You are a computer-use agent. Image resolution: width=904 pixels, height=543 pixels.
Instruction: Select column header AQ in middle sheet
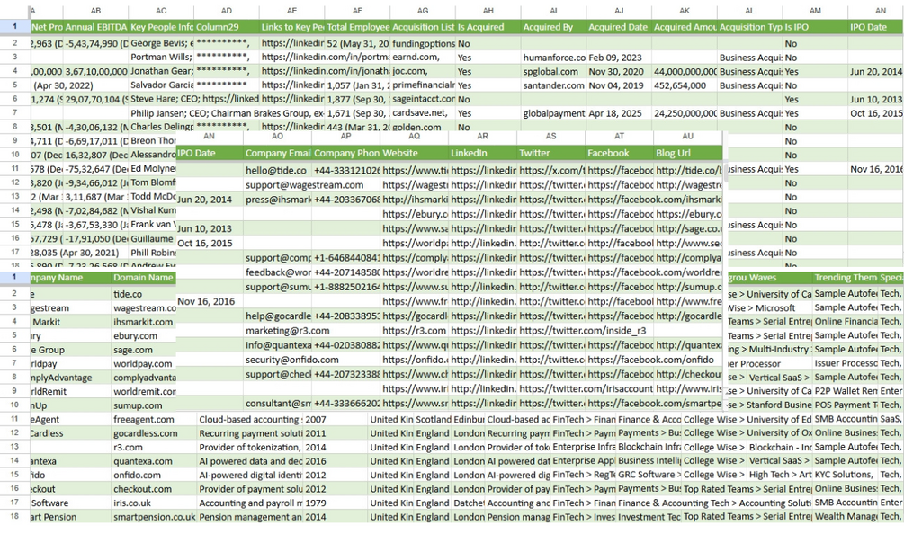coord(414,136)
